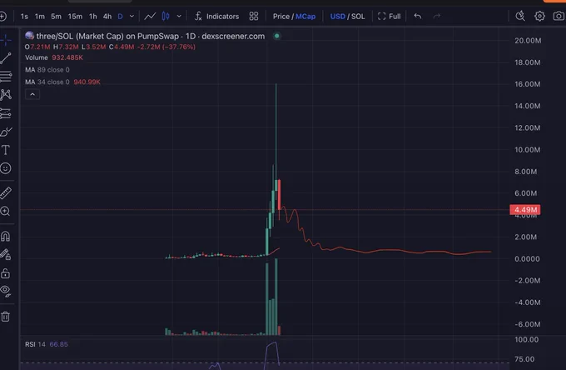Select the D daily timeframe
This screenshot has width=566, height=370.
120,17
